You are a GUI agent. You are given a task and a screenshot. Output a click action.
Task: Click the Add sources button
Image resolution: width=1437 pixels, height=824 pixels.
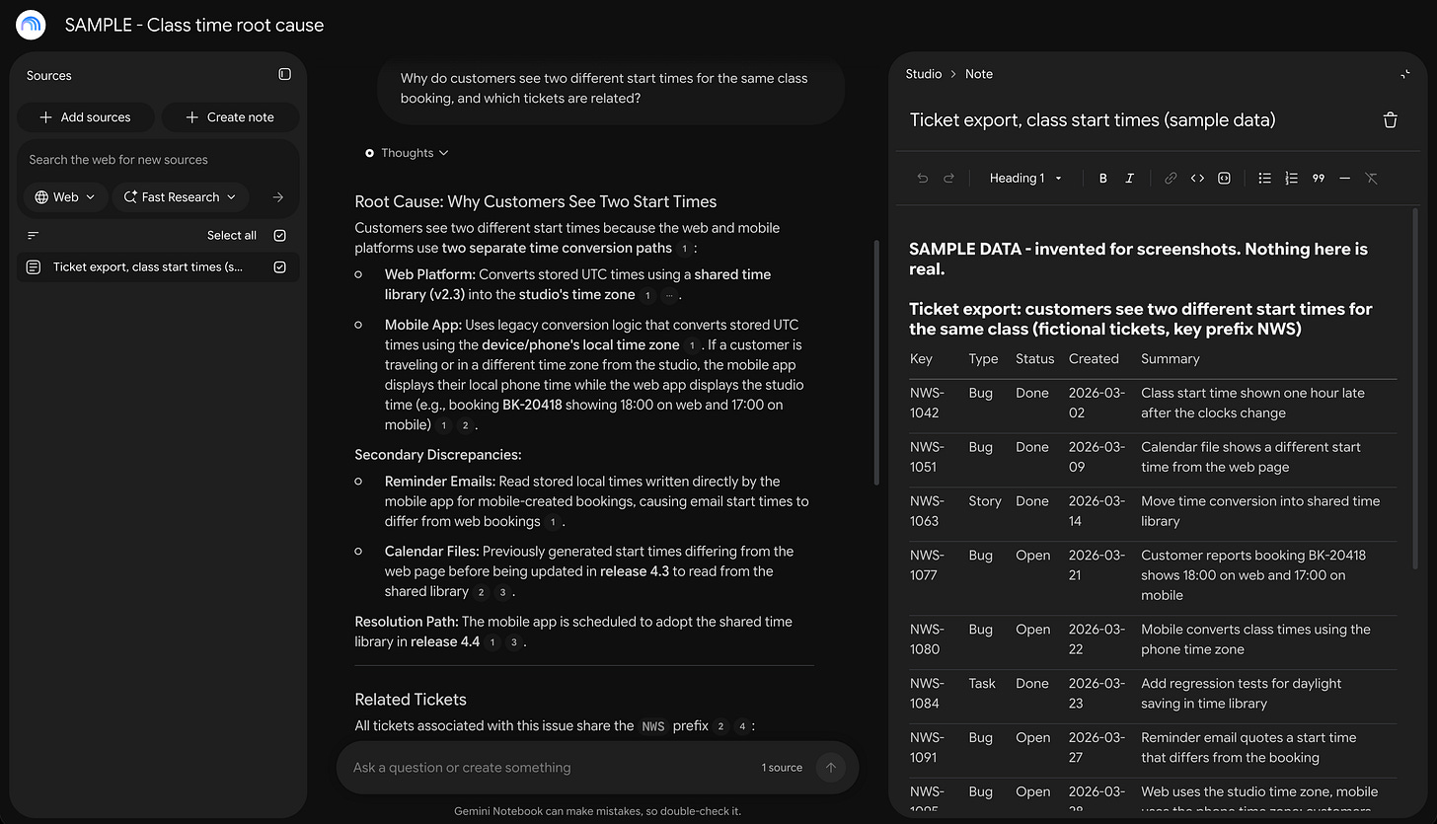pyautogui.click(x=85, y=117)
